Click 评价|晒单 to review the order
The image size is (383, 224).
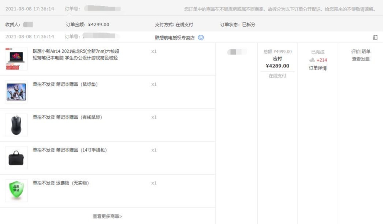[361, 52]
